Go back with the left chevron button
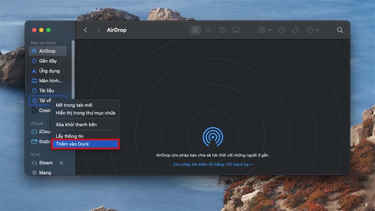The width and height of the screenshot is (375, 211). click(86, 30)
